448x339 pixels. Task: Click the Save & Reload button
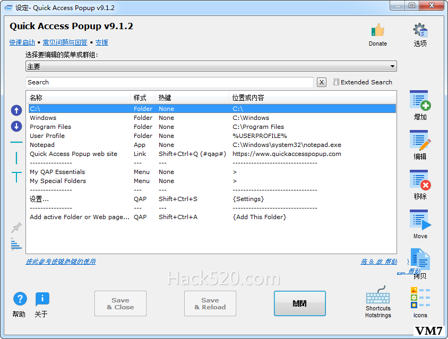210,303
